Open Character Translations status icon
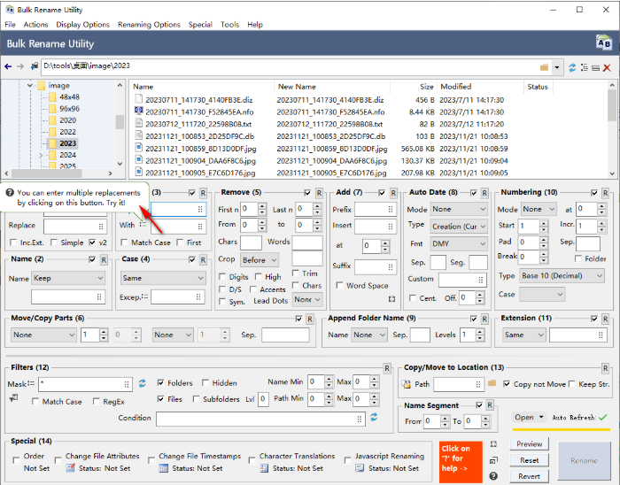 coord(264,468)
